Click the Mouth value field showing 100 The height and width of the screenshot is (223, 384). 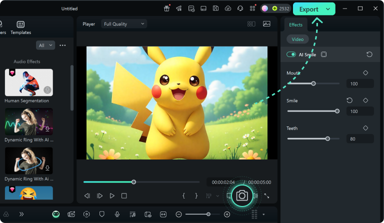coord(360,83)
